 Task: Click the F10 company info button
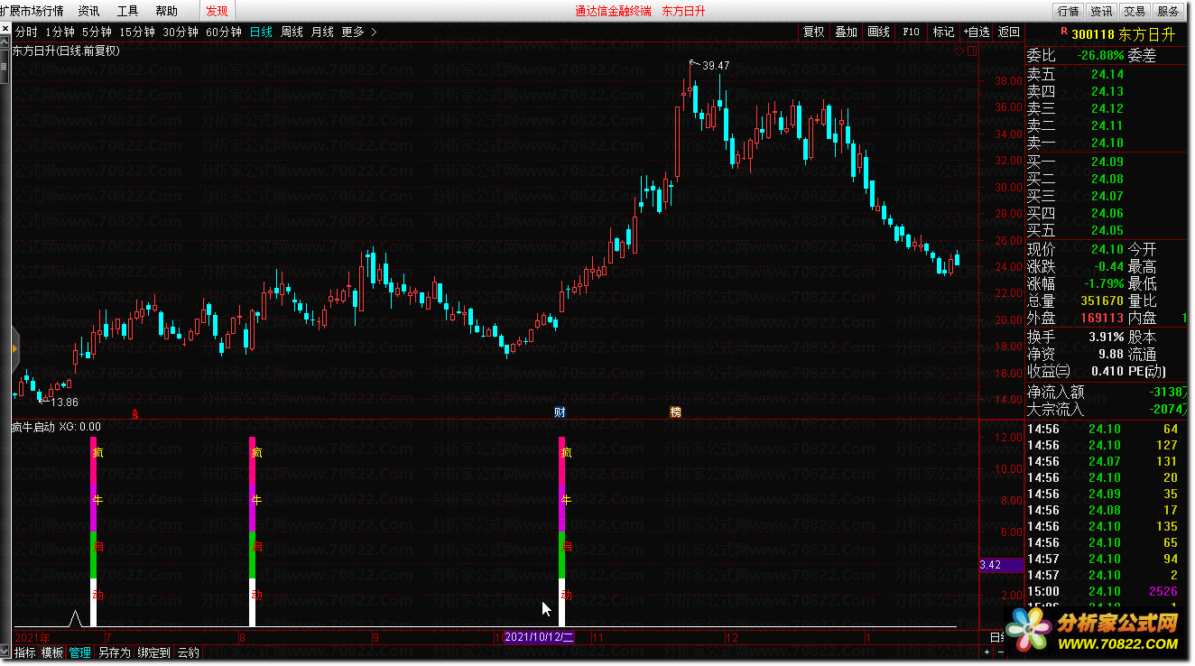[x=911, y=32]
